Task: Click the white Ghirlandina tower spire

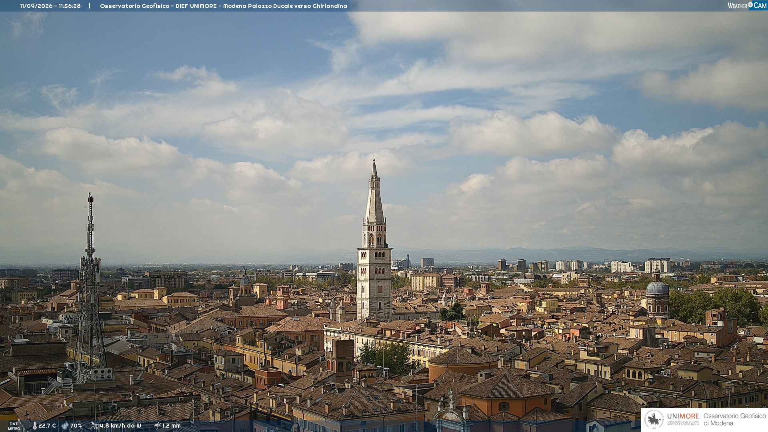Action: [x=374, y=191]
